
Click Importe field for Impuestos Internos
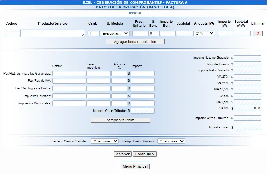click(143, 96)
